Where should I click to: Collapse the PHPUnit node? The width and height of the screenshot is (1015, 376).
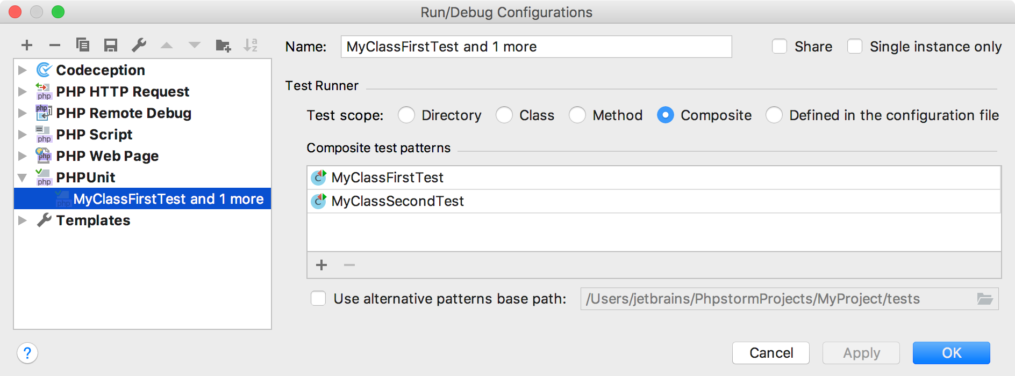23,178
